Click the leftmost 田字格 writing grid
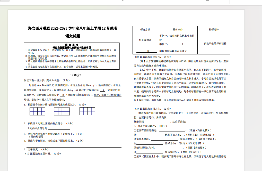 pyautogui.click(x=37, y=111)
